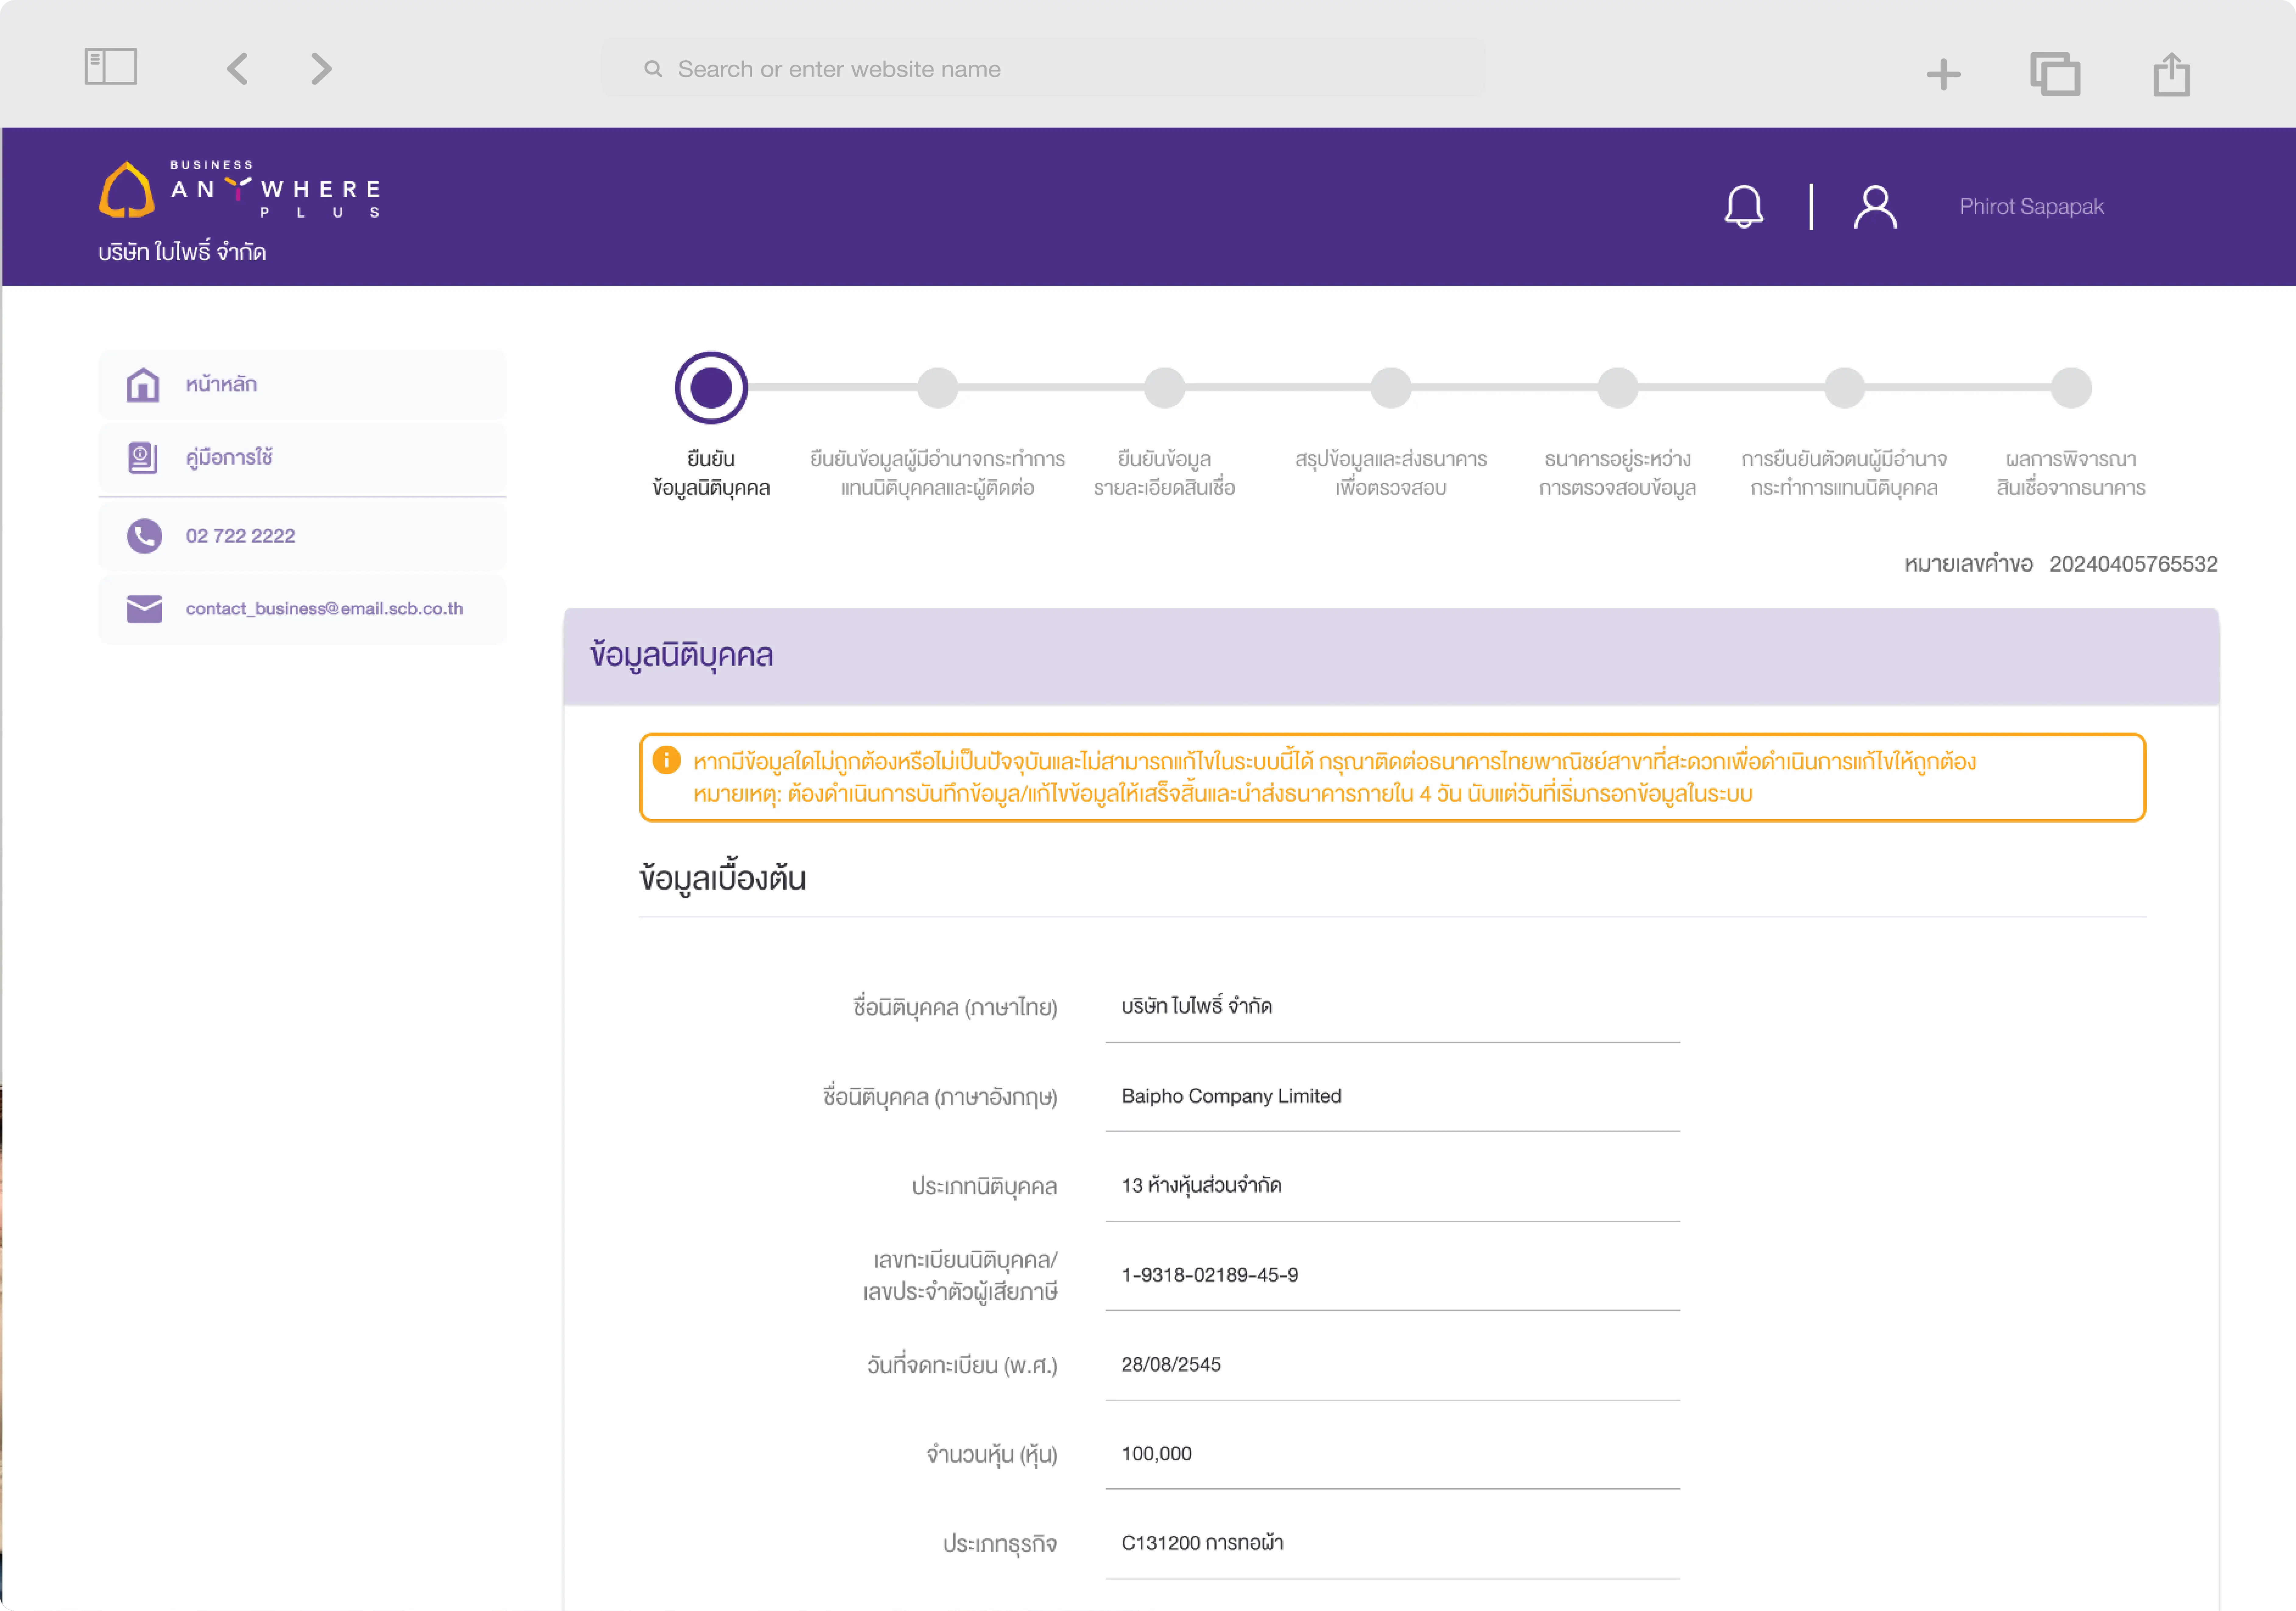Viewport: 2296px width, 1611px height.
Task: Click the สรุปข้อมูลและส่งธนาคาร step label
Action: pyautogui.click(x=1391, y=474)
